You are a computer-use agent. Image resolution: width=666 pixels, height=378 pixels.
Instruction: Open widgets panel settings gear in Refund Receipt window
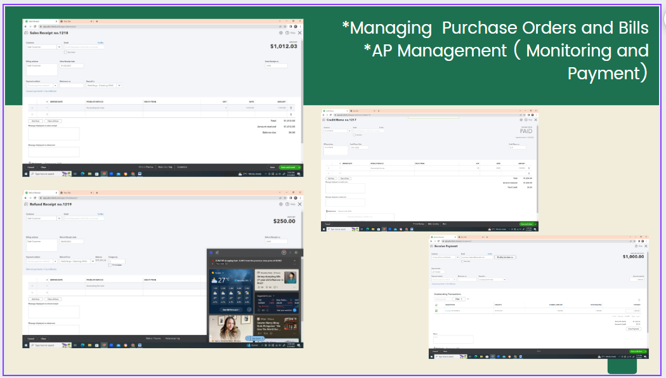click(296, 252)
